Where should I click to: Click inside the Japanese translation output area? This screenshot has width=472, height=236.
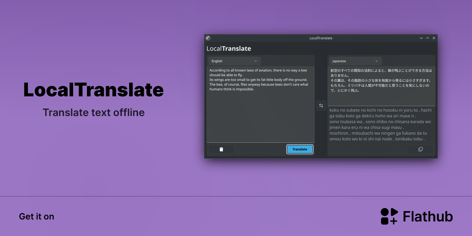tap(382, 86)
